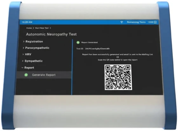Collapse the Report section chevron
The image size is (178, 131).
pos(22,68)
